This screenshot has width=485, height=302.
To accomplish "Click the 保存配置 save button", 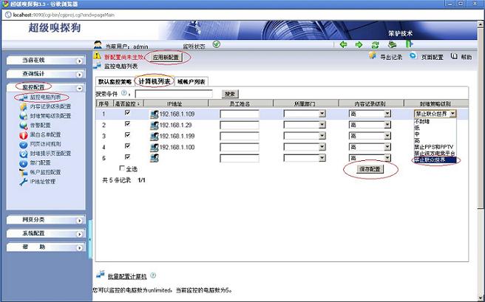I will coord(370,169).
